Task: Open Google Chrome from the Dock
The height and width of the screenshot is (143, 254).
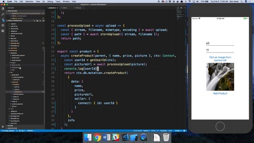Action: [97, 137]
